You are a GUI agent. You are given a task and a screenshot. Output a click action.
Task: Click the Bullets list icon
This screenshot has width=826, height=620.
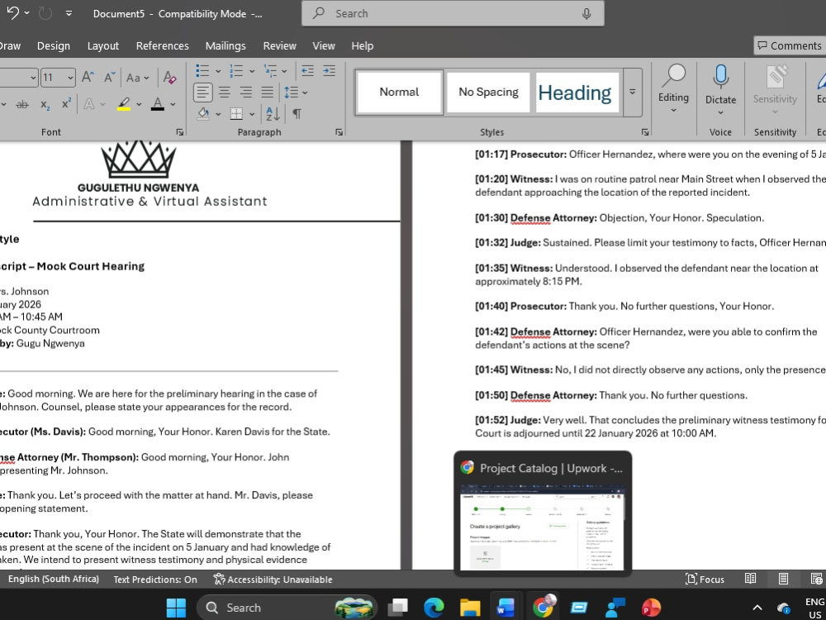pyautogui.click(x=202, y=70)
